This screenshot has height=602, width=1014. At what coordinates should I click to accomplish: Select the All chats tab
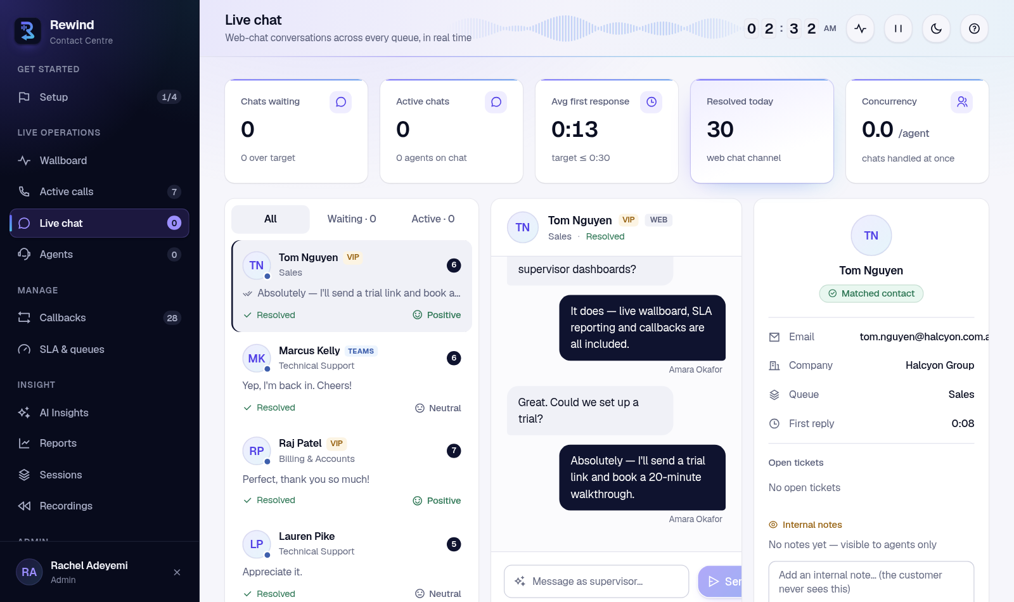tap(271, 219)
